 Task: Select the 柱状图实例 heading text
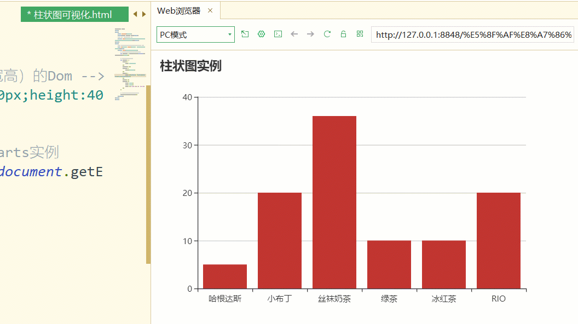point(192,66)
